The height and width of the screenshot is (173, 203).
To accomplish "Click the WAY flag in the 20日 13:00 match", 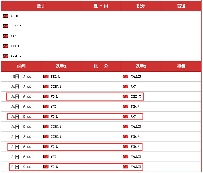I will pyautogui.click(x=125, y=86).
